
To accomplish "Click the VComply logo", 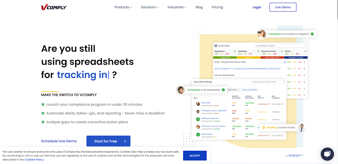I will [54, 7].
